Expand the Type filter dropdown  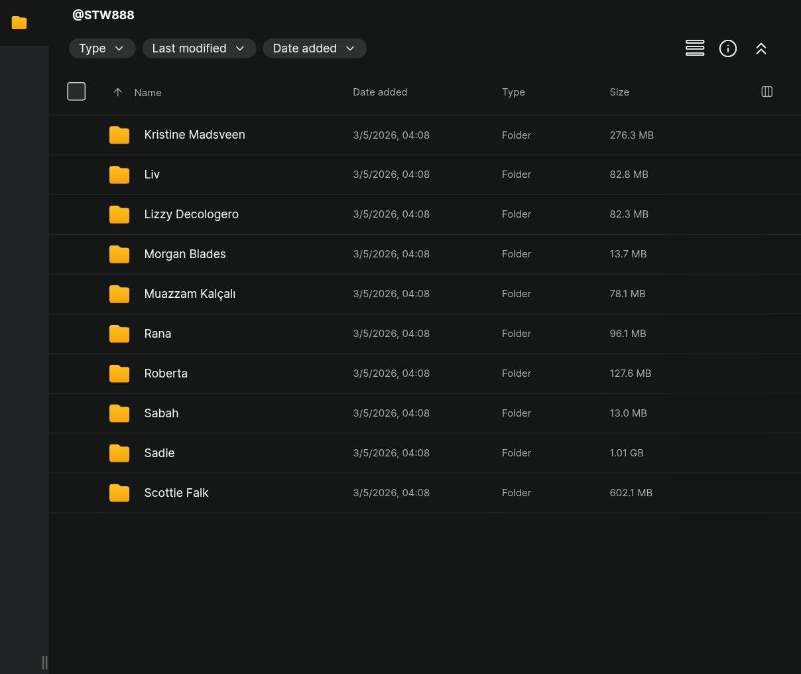click(x=102, y=48)
